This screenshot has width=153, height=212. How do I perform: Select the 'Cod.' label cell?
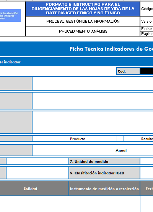point(128,71)
